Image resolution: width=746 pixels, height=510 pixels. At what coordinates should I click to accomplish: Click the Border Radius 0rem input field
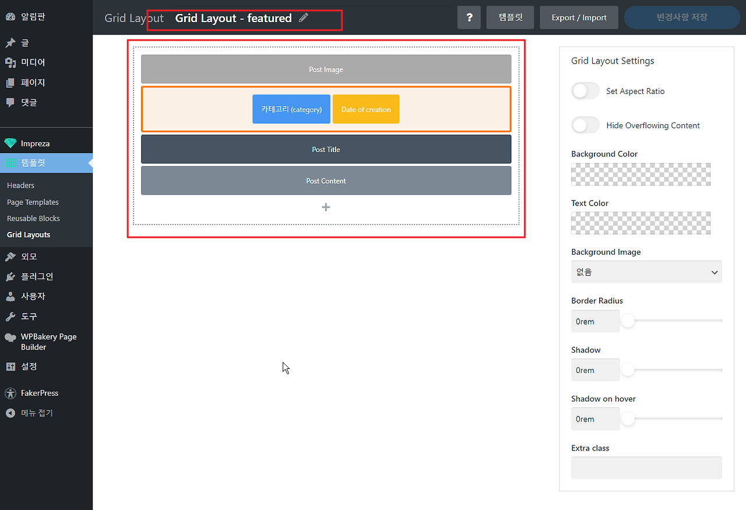[596, 321]
